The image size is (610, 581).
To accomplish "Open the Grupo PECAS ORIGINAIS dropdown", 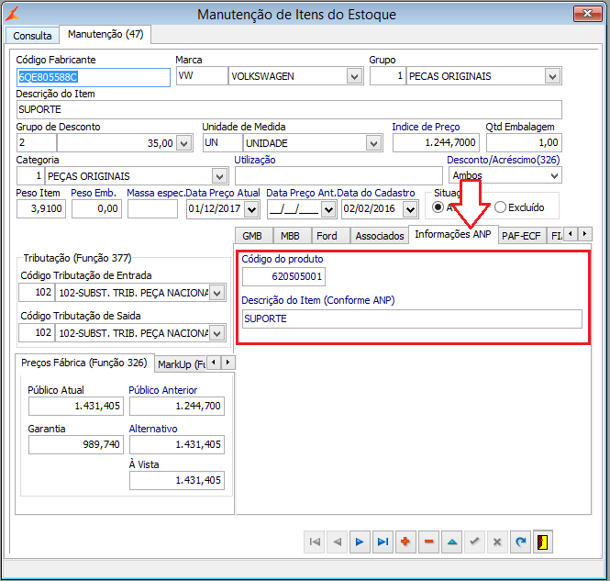I will click(x=552, y=76).
